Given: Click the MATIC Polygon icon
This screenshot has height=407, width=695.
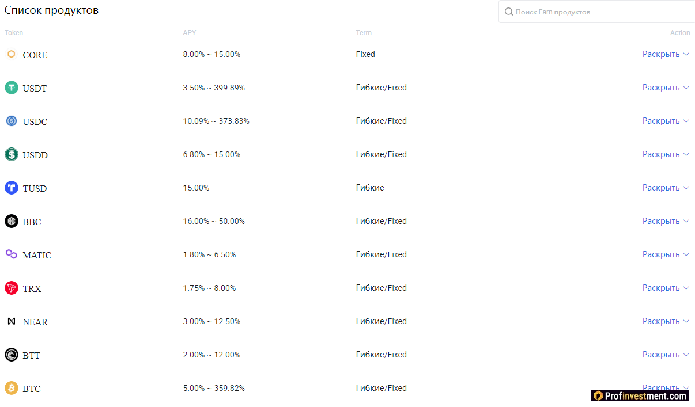Looking at the screenshot, I should click(12, 254).
